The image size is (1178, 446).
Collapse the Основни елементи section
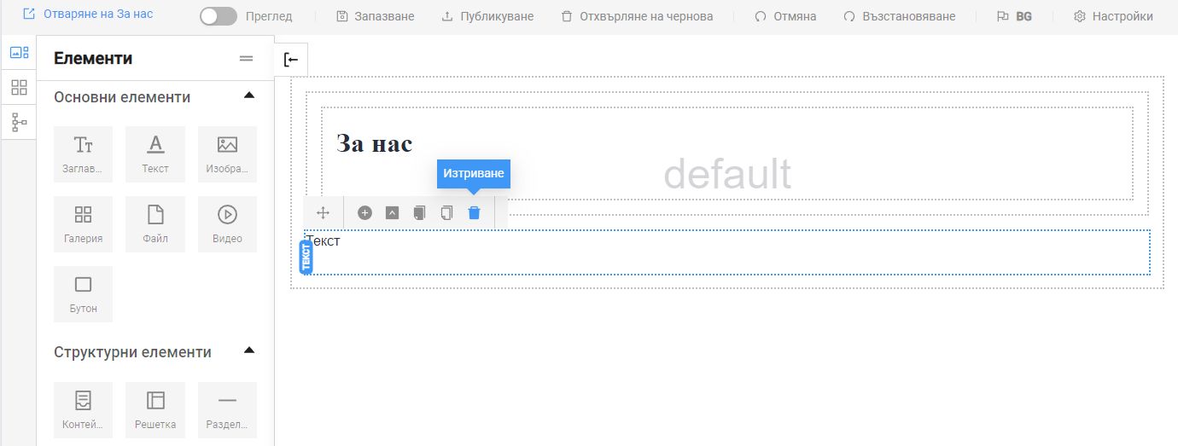pos(249,96)
